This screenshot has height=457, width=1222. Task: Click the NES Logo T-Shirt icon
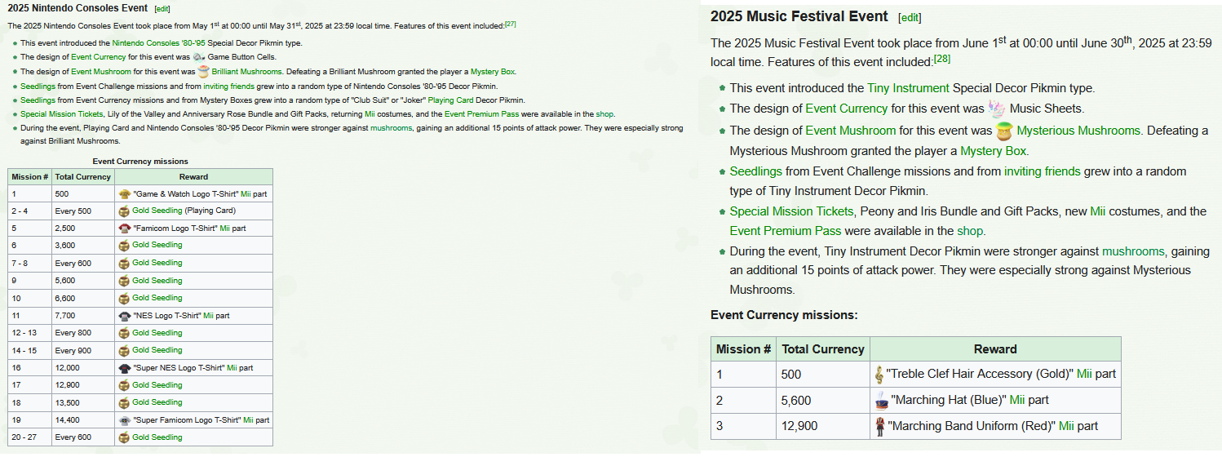tap(124, 316)
